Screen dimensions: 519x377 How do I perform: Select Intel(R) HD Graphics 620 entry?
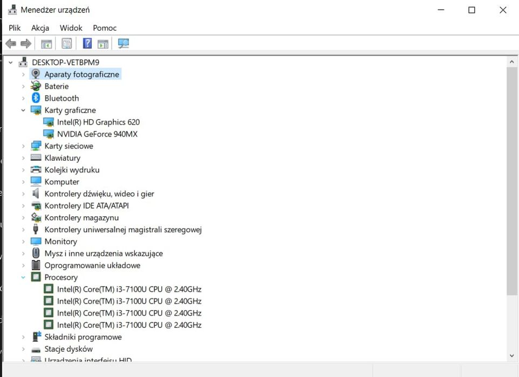coord(98,122)
